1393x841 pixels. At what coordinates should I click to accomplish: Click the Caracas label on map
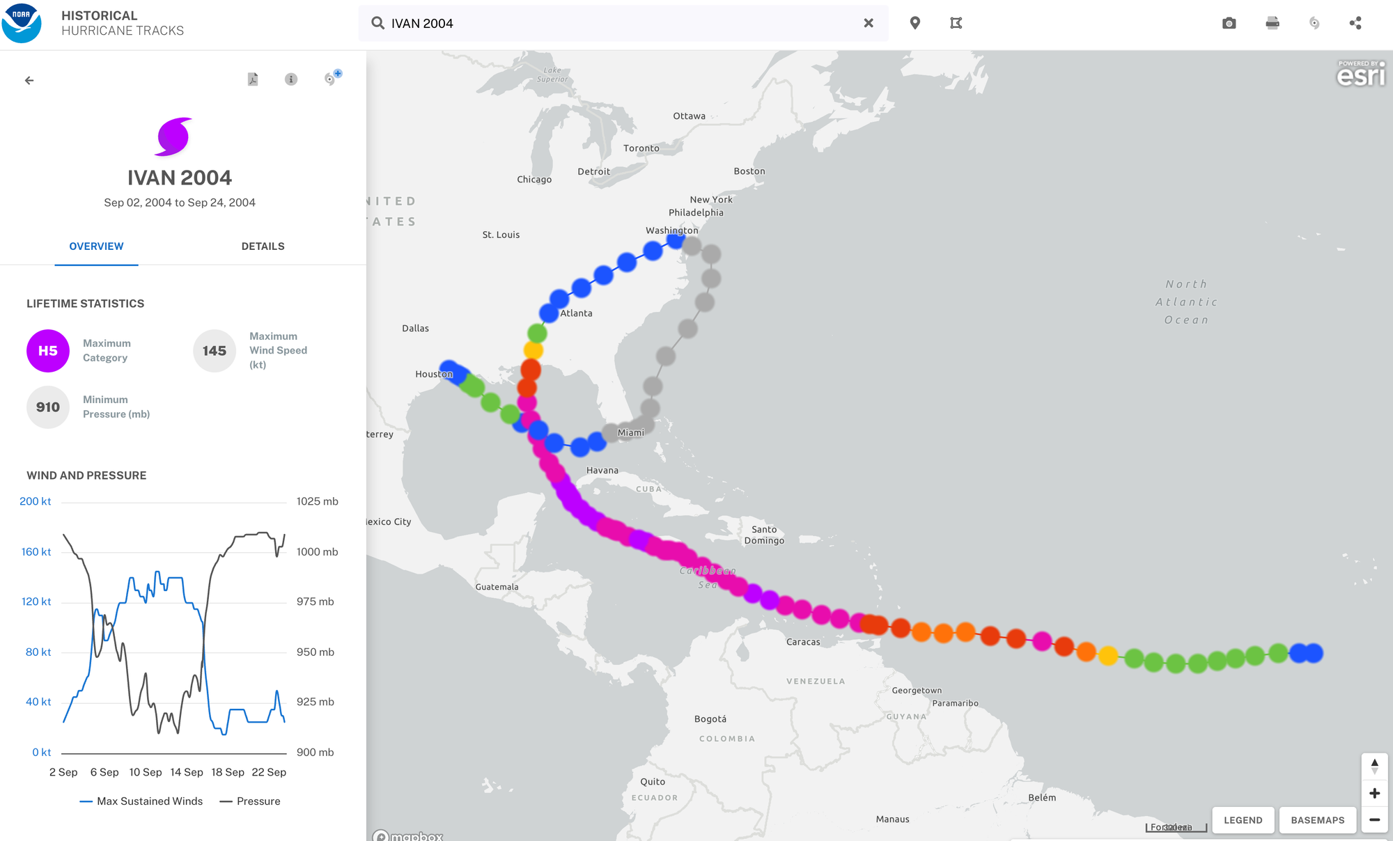[803, 642]
